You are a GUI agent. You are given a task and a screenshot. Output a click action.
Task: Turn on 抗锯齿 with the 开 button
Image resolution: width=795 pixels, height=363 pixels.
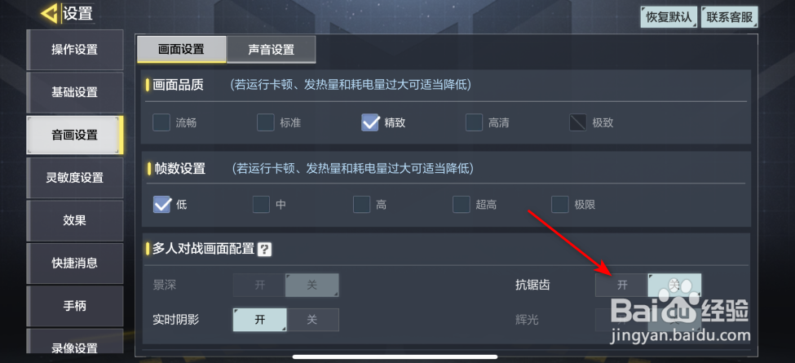(622, 285)
